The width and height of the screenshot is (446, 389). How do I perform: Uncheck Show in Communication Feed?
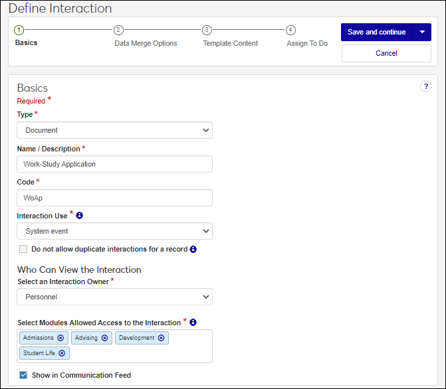click(23, 375)
